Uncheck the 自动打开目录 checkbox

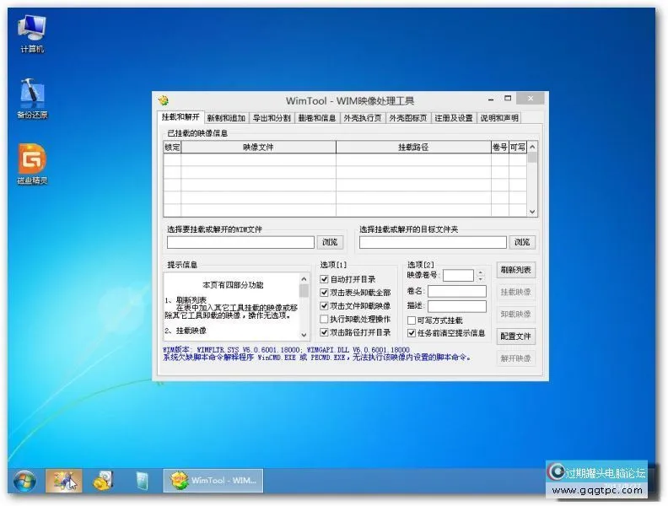325,279
